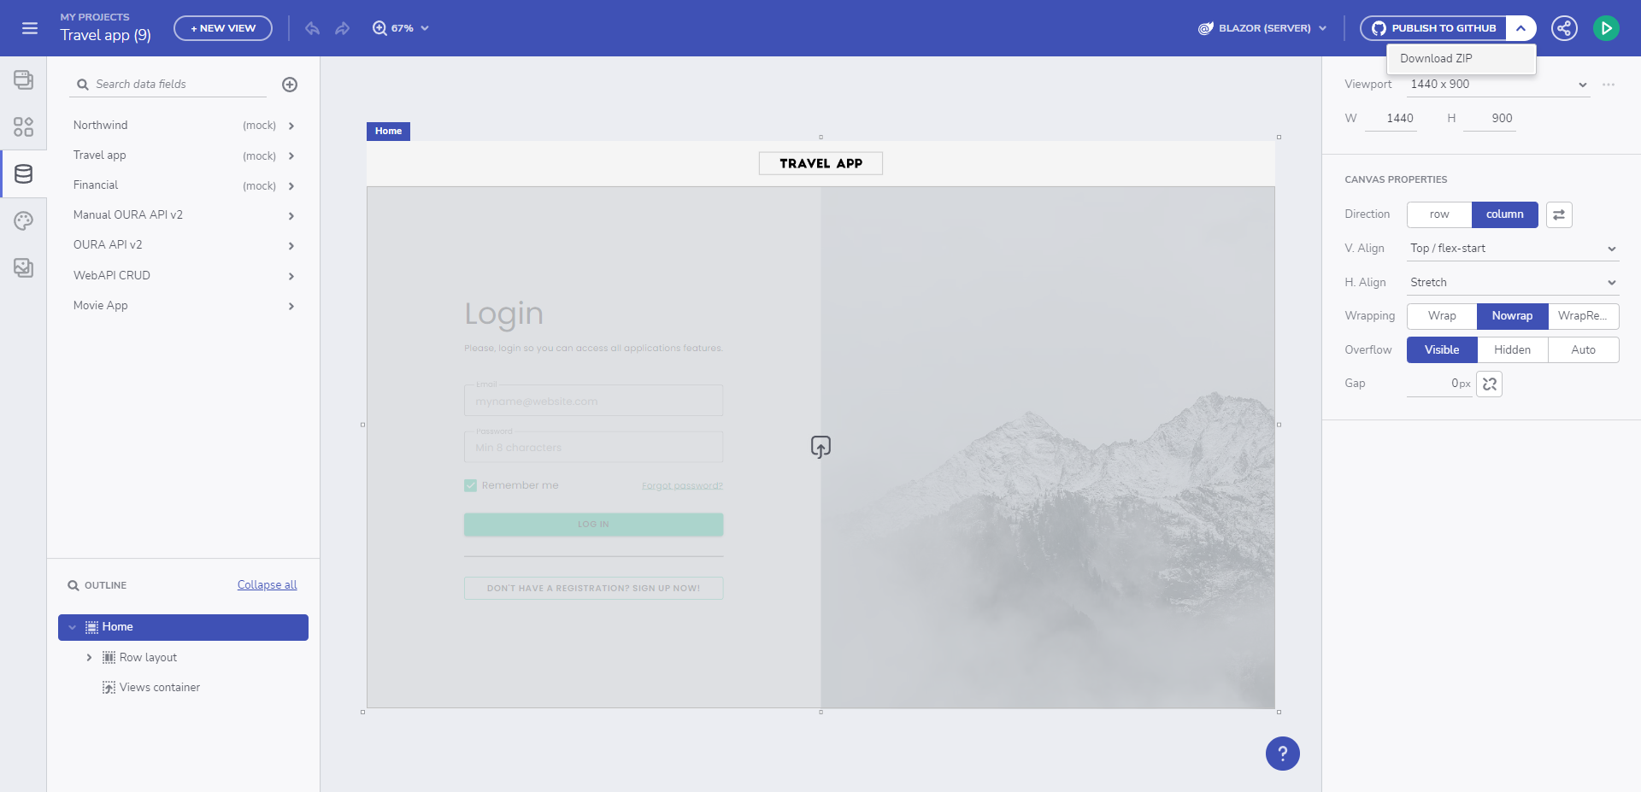The width and height of the screenshot is (1641, 792).
Task: Choose Download ZIP from the menu
Action: pos(1436,59)
